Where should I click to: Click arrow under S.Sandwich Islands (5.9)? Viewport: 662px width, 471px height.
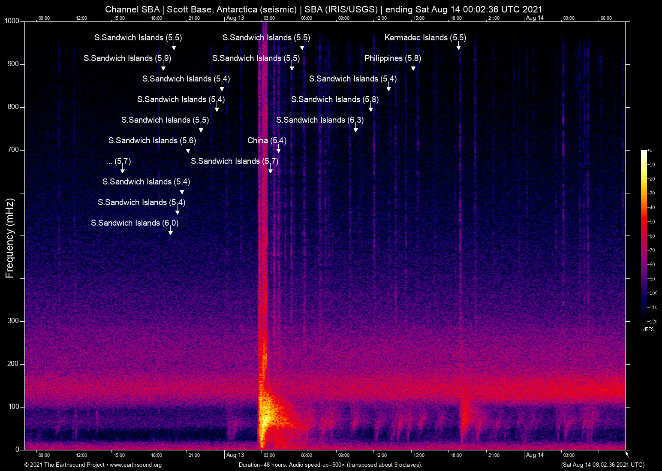(x=163, y=67)
